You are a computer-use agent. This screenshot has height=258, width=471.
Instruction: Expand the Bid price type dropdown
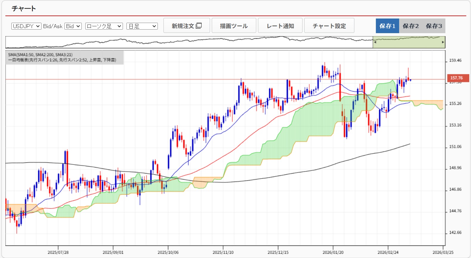click(73, 26)
